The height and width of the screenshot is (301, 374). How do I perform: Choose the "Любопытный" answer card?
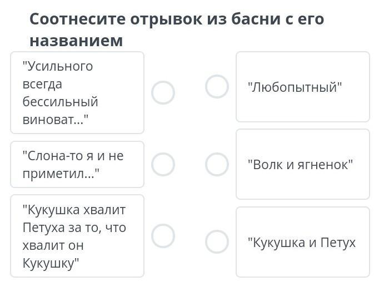(303, 87)
